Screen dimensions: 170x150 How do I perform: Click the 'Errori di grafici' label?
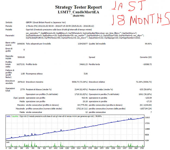[x=9, y=50]
